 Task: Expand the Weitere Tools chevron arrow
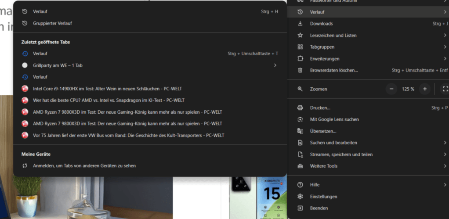(445, 166)
